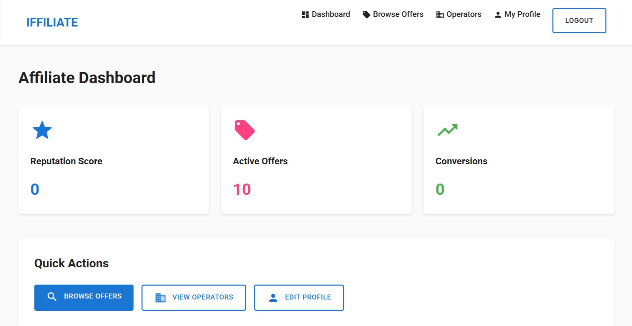The height and width of the screenshot is (326, 632).
Task: Click the LOGOUT button
Action: point(579,21)
